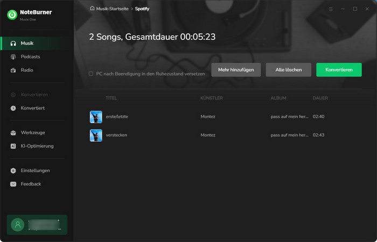Open the blurred user account panel

tap(37, 225)
